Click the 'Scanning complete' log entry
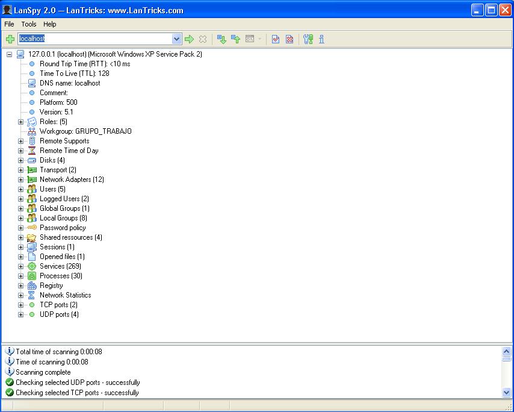 pos(43,372)
